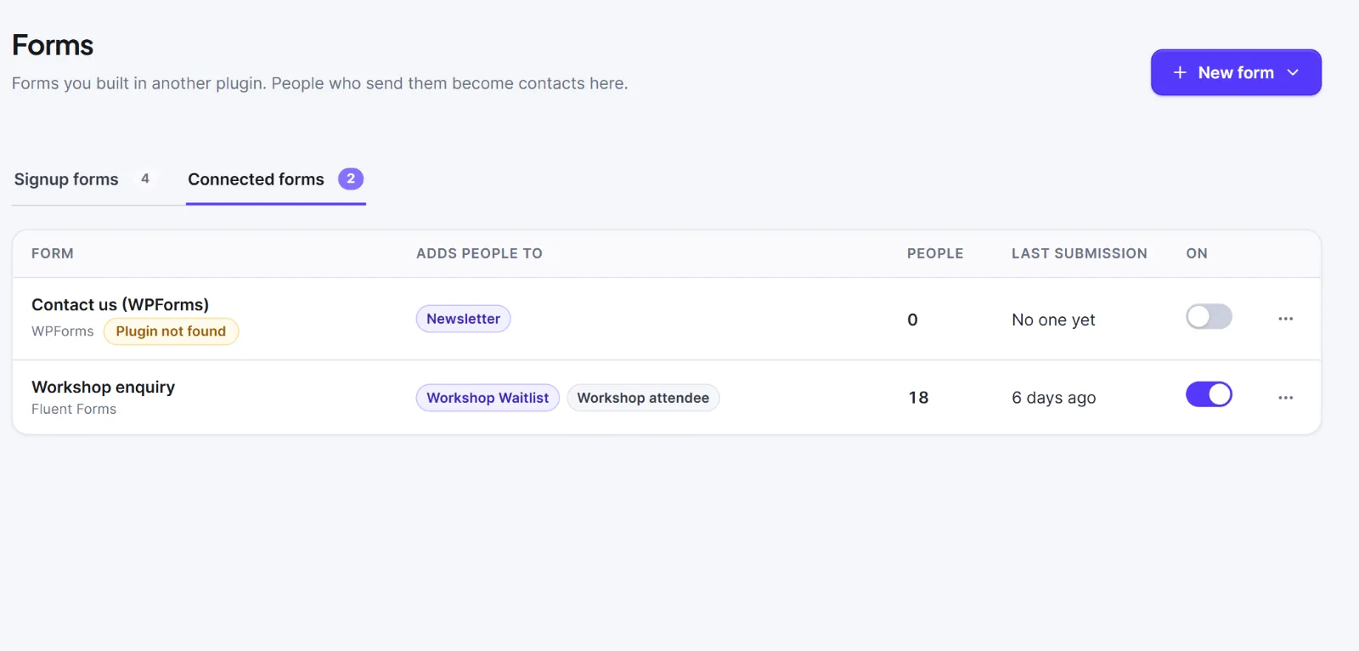This screenshot has width=1359, height=651.
Task: Click the Newsletter list tag
Action: click(463, 319)
